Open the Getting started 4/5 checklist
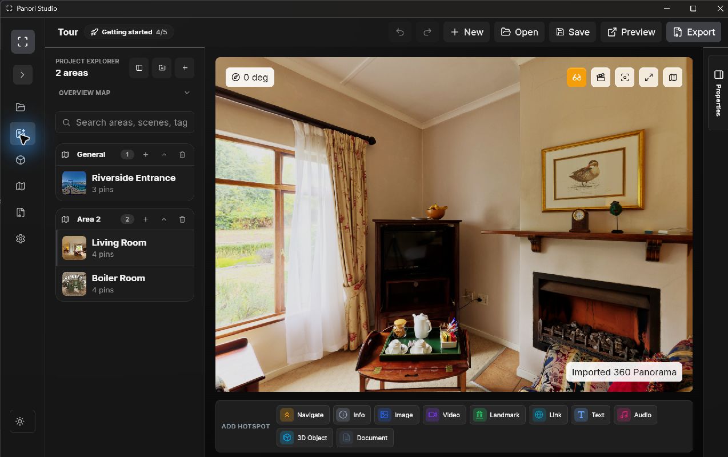This screenshot has width=728, height=457. tap(129, 32)
